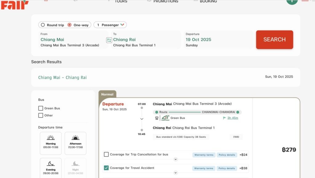The height and width of the screenshot is (178, 315).
Task: Uncheck Coverage for Travel Accident
Action: (x=106, y=168)
